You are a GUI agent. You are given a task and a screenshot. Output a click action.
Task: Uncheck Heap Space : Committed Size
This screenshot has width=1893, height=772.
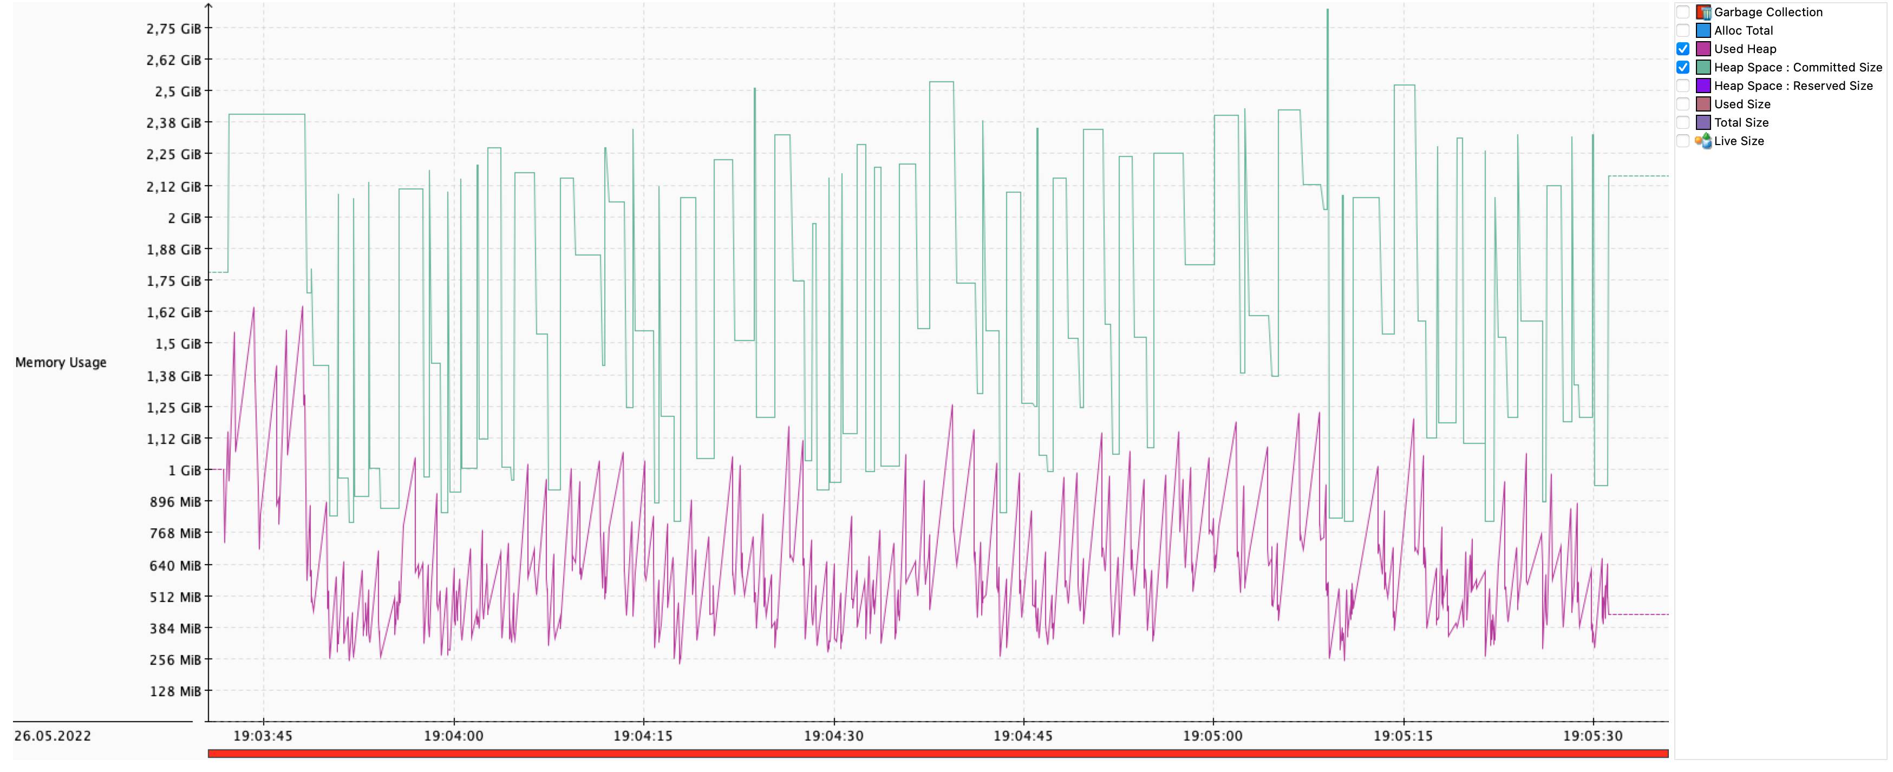pos(1683,67)
